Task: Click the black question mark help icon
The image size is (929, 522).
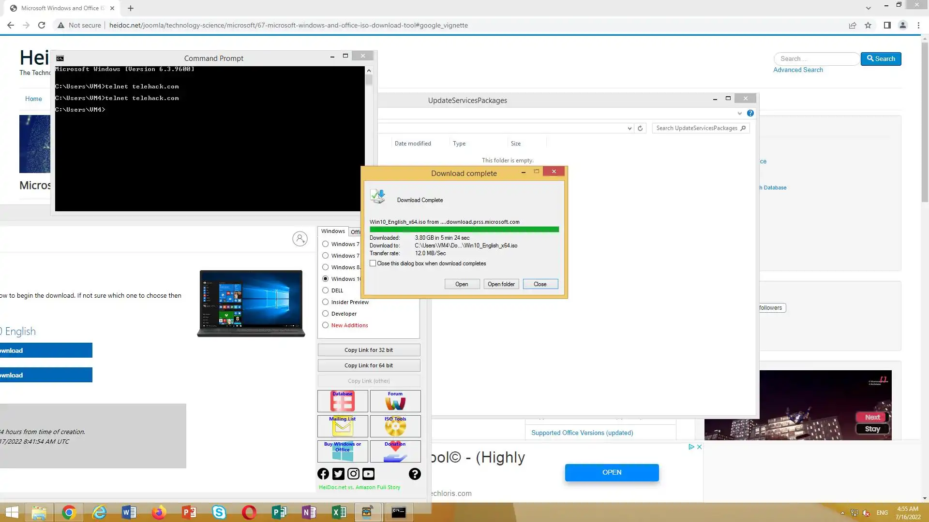Action: click(415, 474)
